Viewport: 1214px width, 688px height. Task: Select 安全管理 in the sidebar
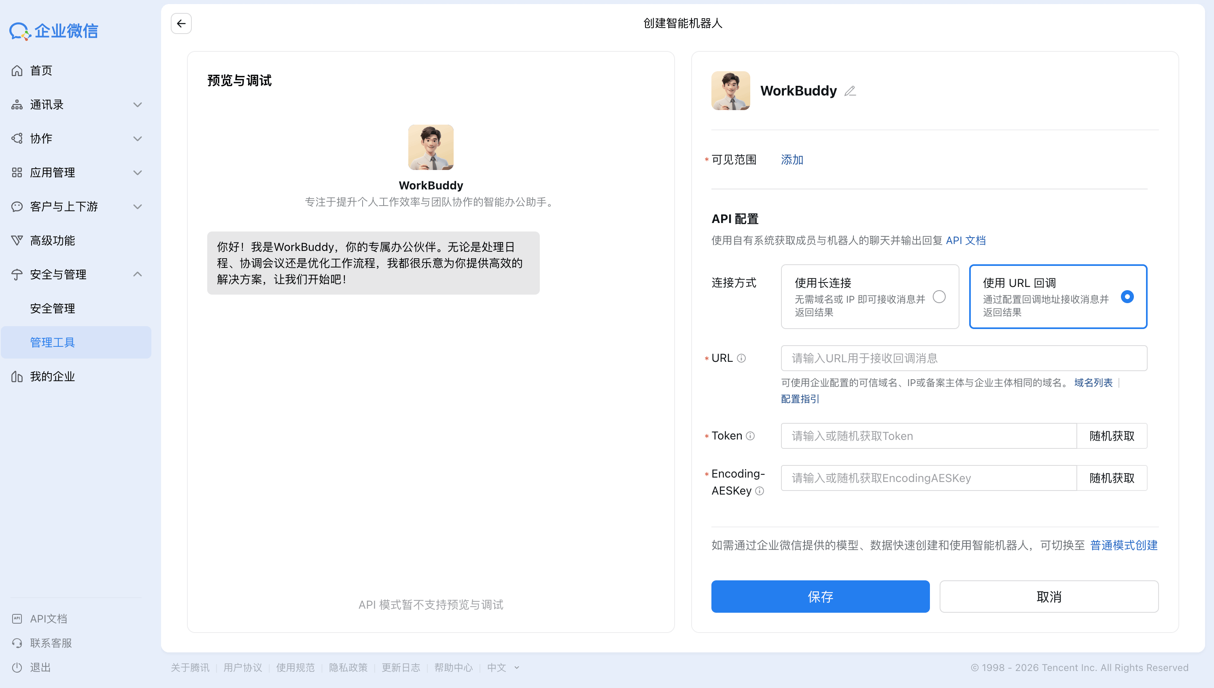pyautogui.click(x=52, y=308)
